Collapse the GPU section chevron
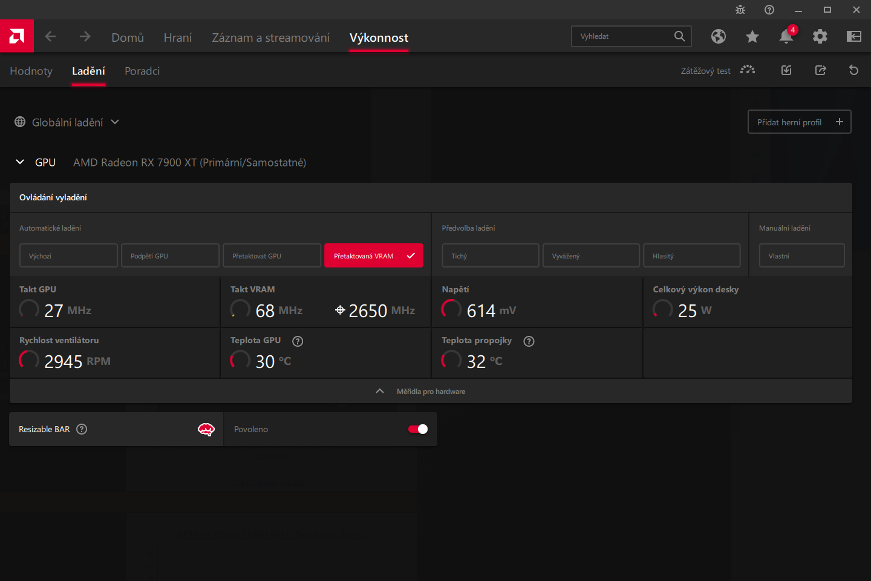The width and height of the screenshot is (871, 581). (x=20, y=162)
